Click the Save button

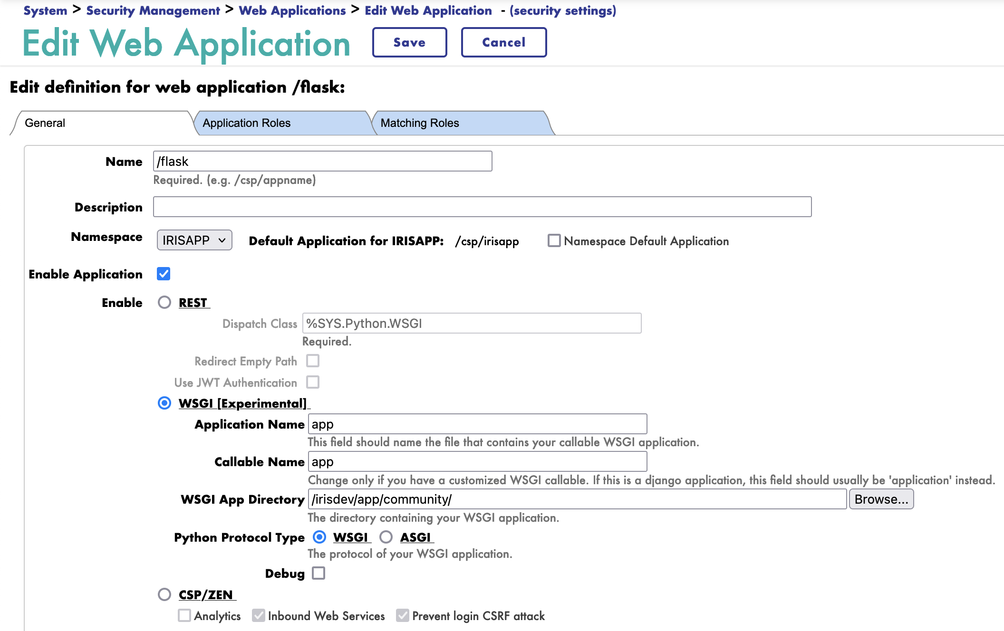tap(409, 42)
